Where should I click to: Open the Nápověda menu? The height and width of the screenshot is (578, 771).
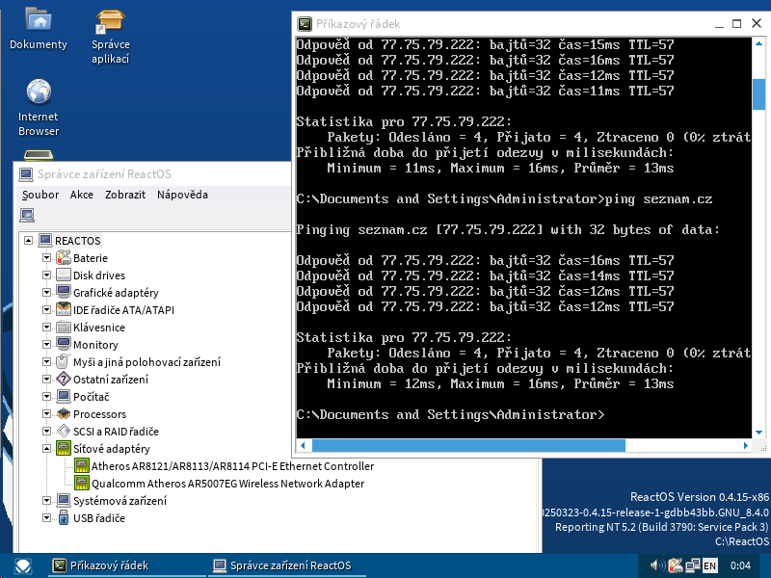182,195
